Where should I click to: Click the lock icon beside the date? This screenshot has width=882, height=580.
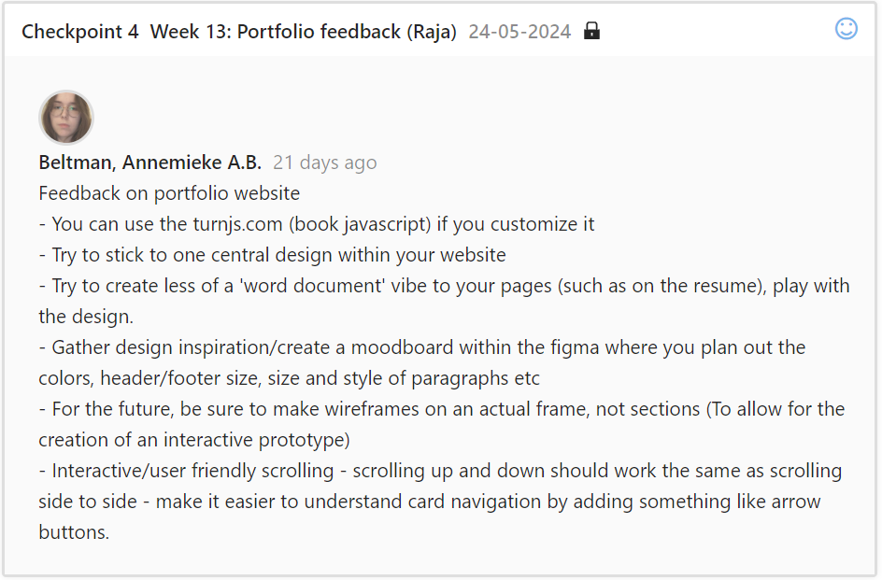[591, 31]
